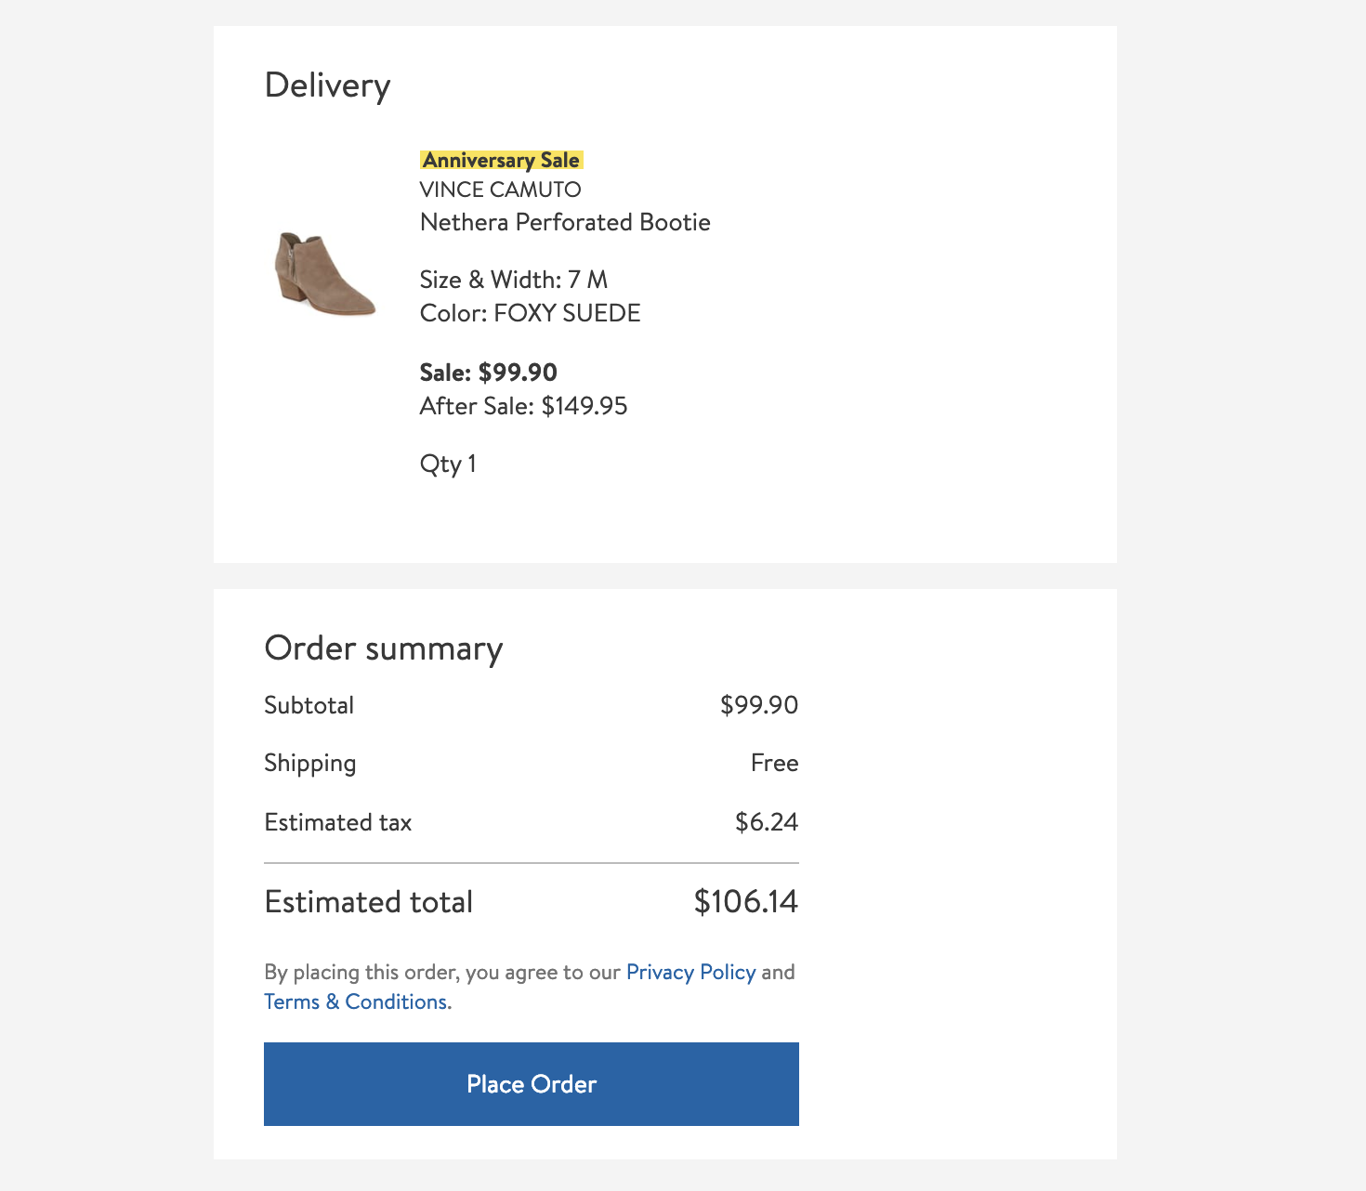Click the Nethera Perforated Bootie name
Screen dimensions: 1366x1191
(565, 222)
